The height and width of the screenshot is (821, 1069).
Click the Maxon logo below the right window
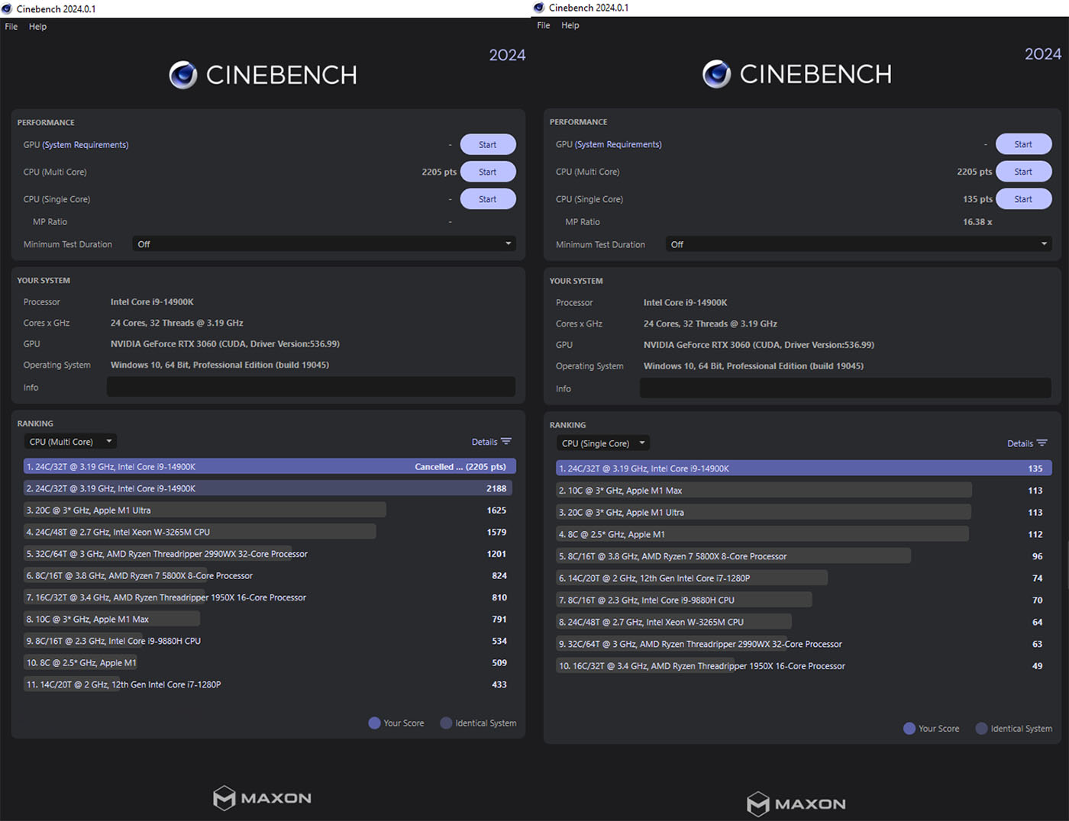[796, 804]
